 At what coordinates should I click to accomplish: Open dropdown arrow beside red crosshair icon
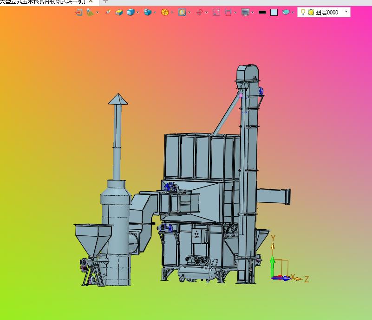click(x=206, y=13)
